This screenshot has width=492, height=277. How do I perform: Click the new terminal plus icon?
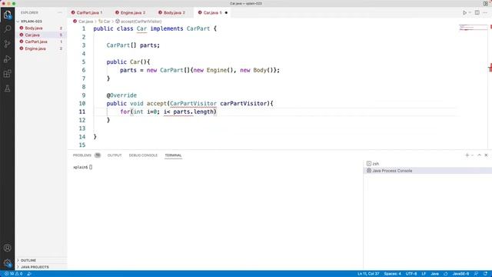467,155
